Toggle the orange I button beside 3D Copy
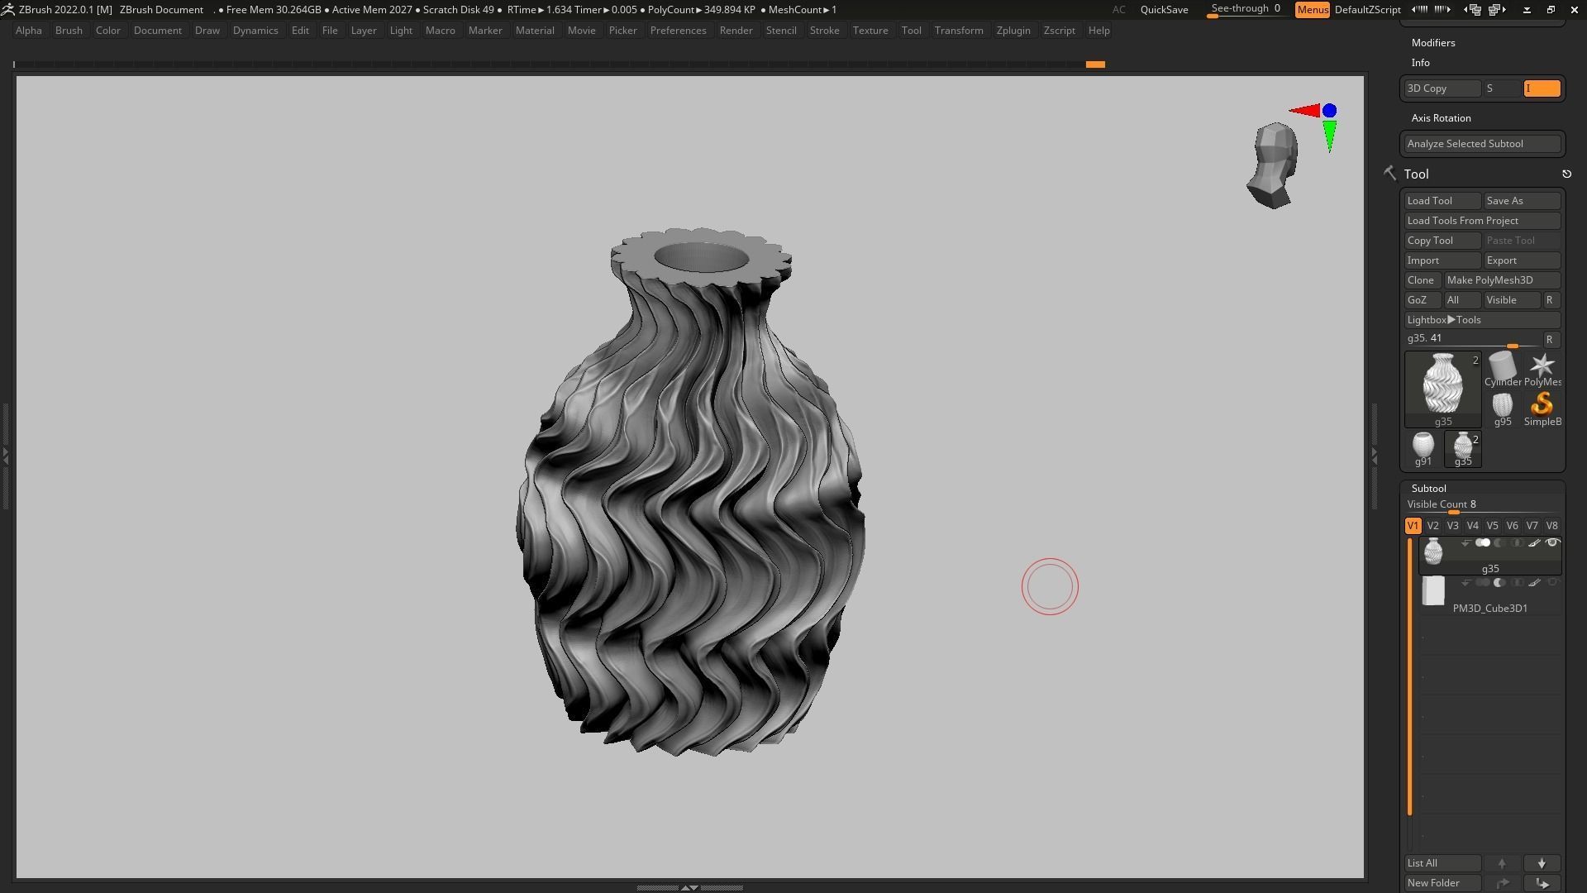 point(1542,88)
